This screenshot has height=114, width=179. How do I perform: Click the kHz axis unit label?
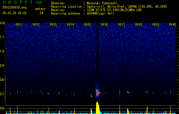click(3, 23)
